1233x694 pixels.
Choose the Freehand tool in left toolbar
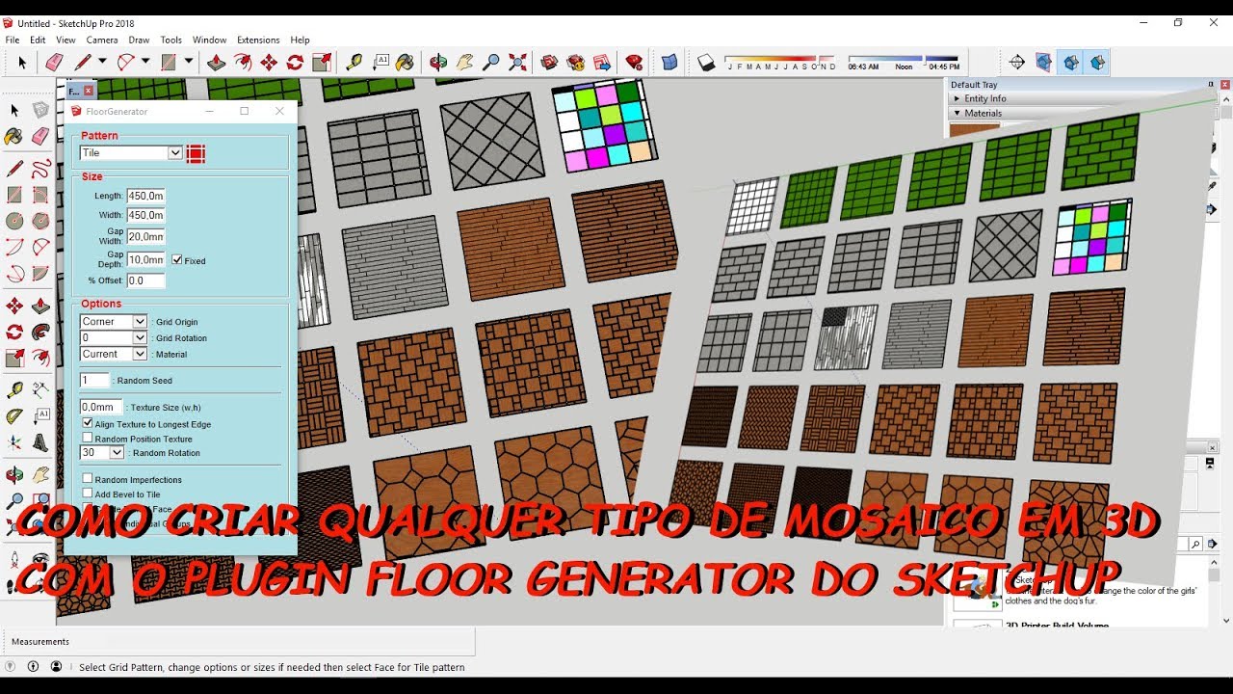[x=40, y=170]
